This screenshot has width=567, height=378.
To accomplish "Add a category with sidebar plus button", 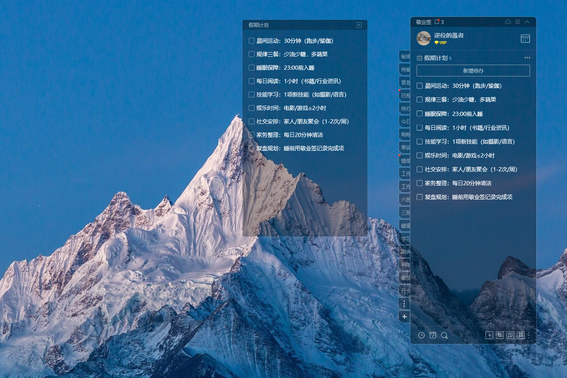I will pos(404,317).
